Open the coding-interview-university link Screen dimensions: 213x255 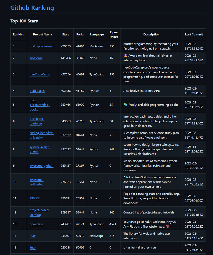tap(42, 135)
